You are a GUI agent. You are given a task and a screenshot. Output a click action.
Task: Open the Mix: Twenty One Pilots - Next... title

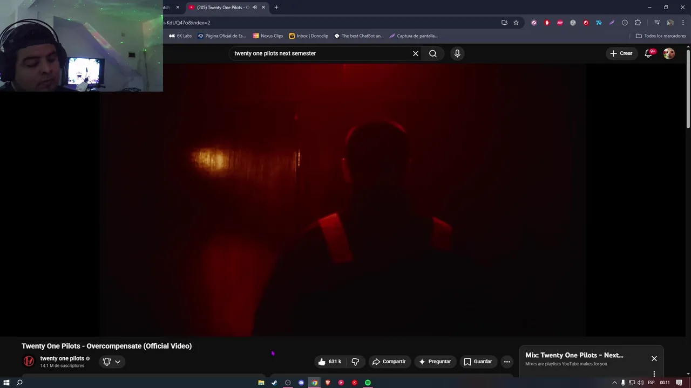click(x=574, y=355)
